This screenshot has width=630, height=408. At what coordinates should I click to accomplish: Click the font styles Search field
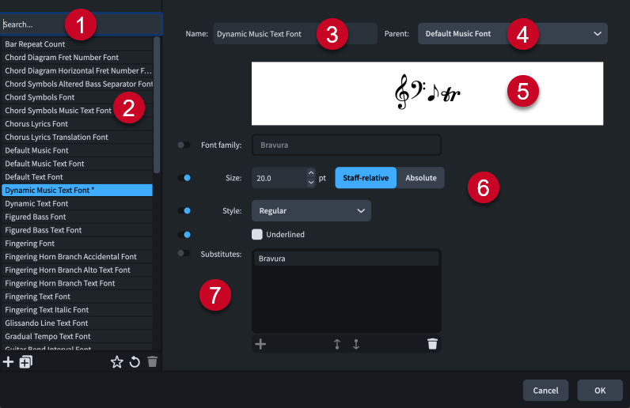(82, 25)
